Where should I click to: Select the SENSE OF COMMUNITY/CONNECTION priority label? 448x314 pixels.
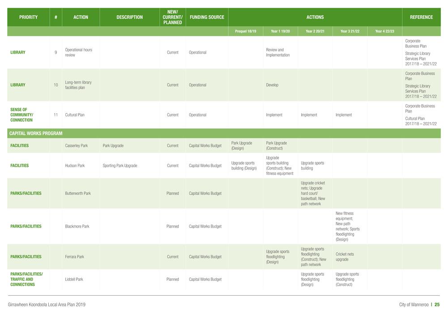[21, 115]
